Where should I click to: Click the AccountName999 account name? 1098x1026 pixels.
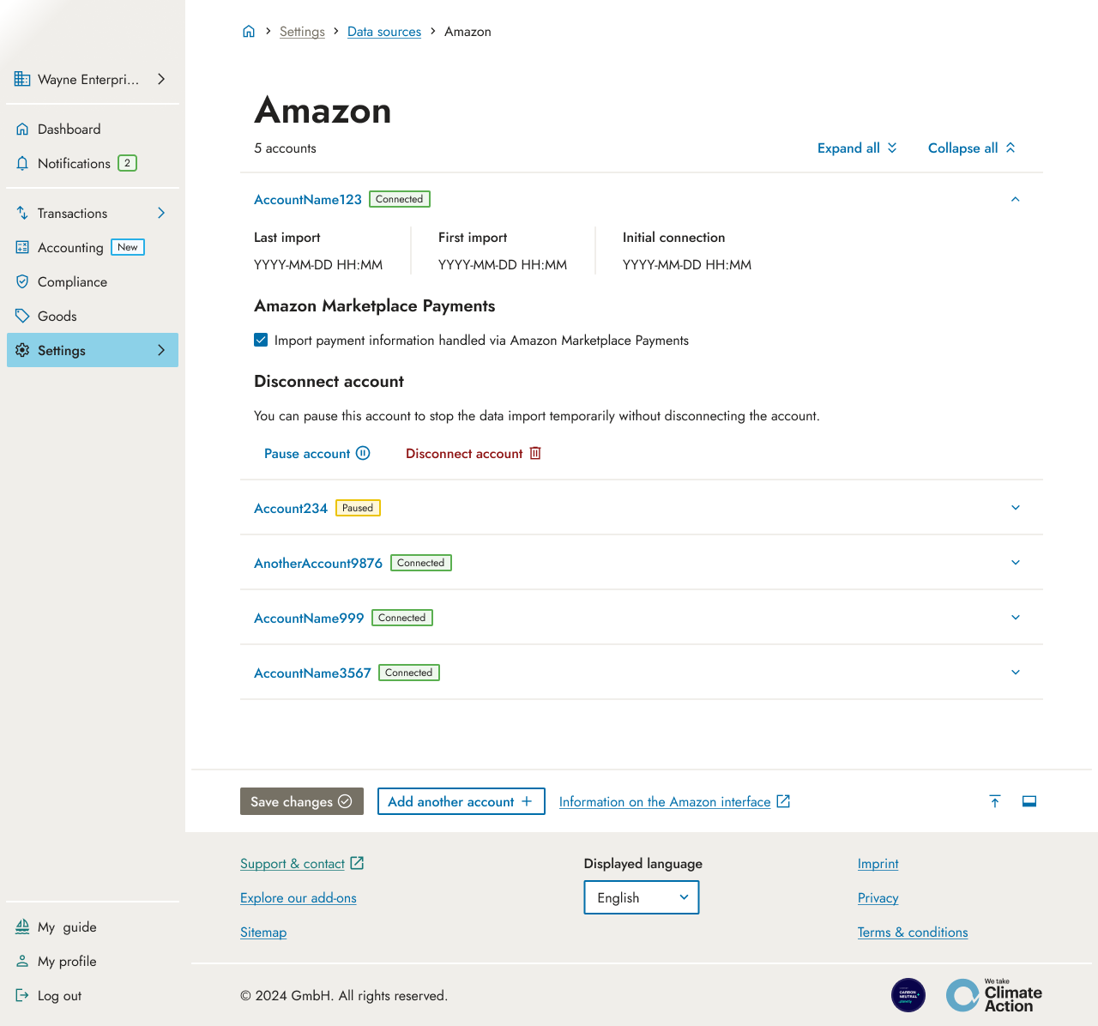(x=309, y=618)
